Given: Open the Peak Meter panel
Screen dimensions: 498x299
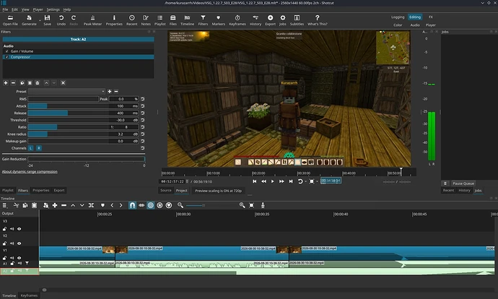Looking at the screenshot, I should pyautogui.click(x=92, y=20).
